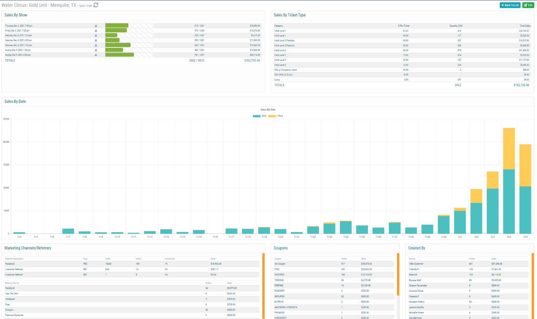
Task: Click the Facebook channel row with FBC slug
Action: click(x=132, y=263)
